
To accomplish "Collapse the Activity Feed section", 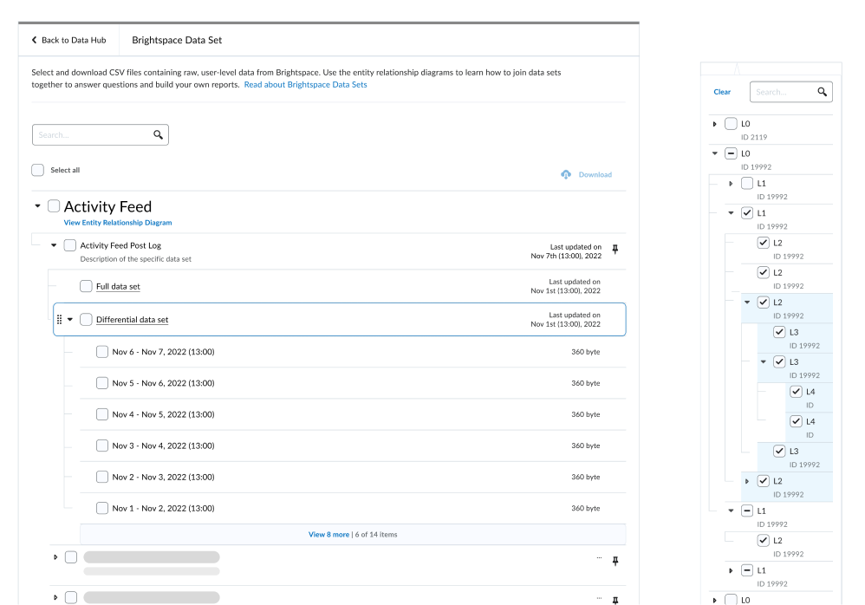I will [37, 206].
